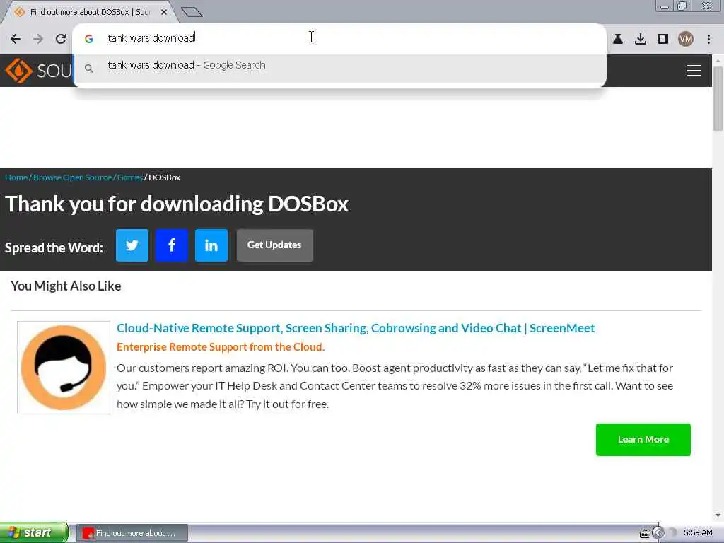Share on Facebook
The height and width of the screenshot is (543, 724).
click(172, 245)
